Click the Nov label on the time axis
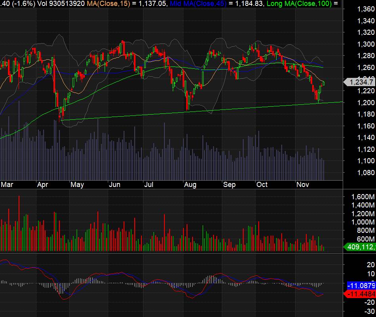376x317 pixels. 303,185
